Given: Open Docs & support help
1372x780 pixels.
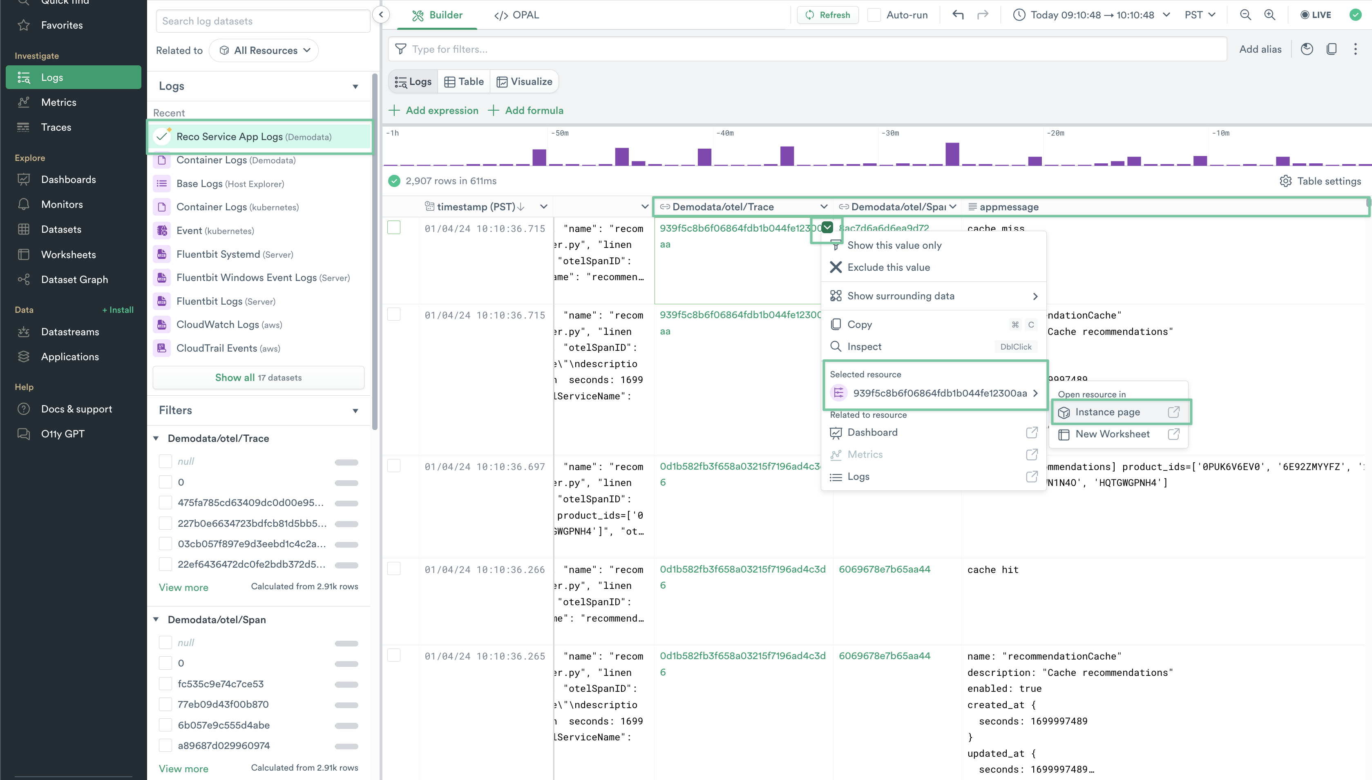Looking at the screenshot, I should pyautogui.click(x=76, y=409).
